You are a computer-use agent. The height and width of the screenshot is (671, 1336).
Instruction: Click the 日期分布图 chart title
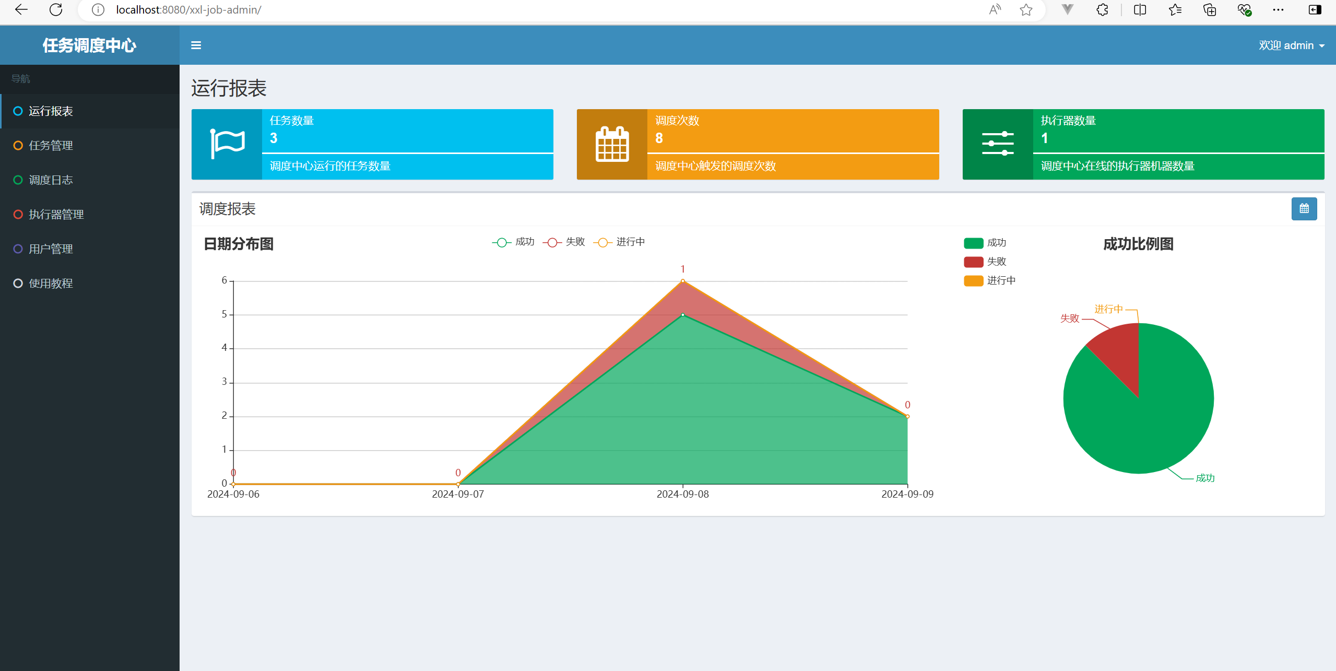tap(239, 244)
